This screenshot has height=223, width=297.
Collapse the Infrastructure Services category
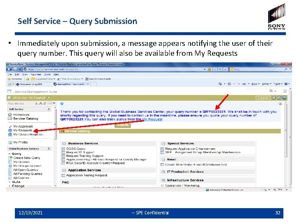point(163,180)
